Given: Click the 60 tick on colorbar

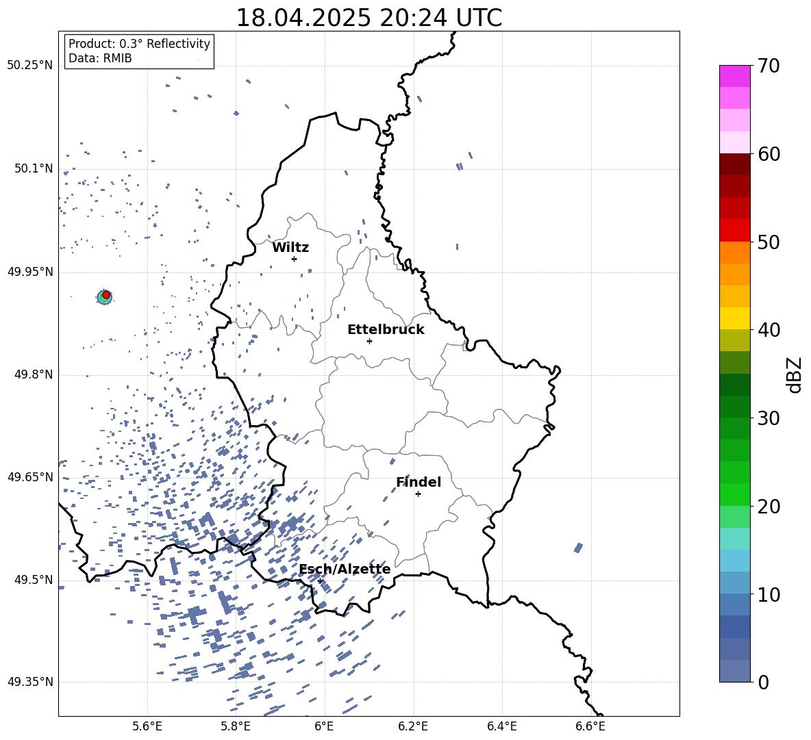Looking at the screenshot, I should click(x=768, y=154).
